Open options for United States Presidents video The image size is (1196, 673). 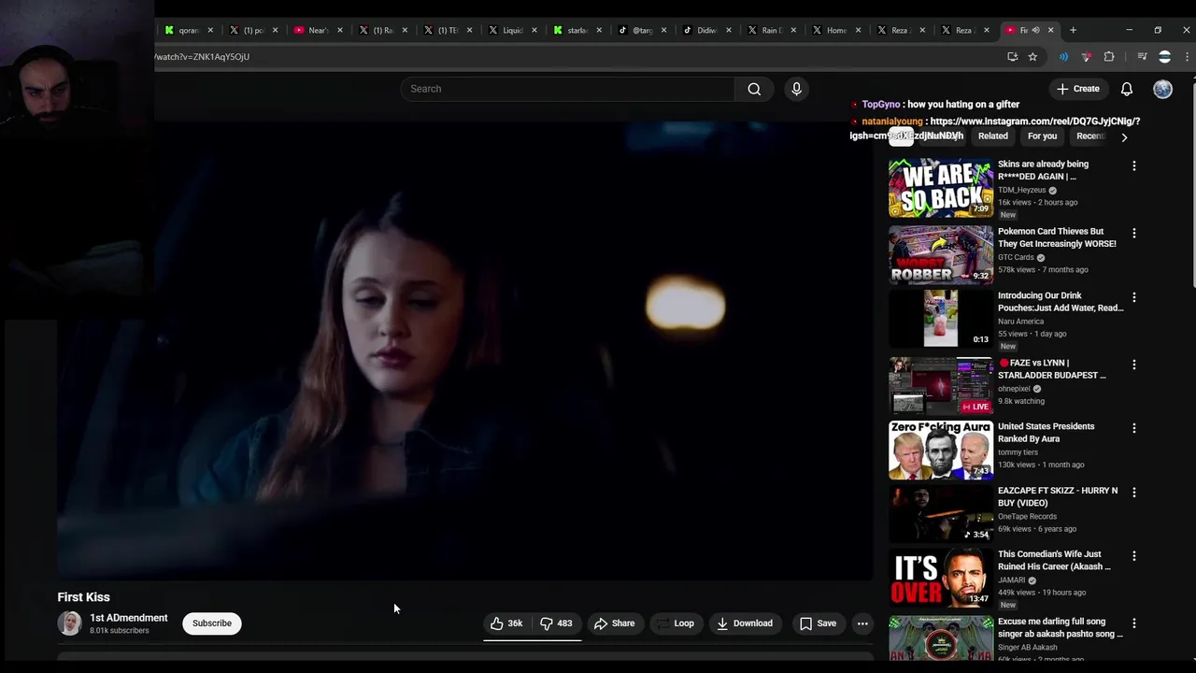point(1134,428)
